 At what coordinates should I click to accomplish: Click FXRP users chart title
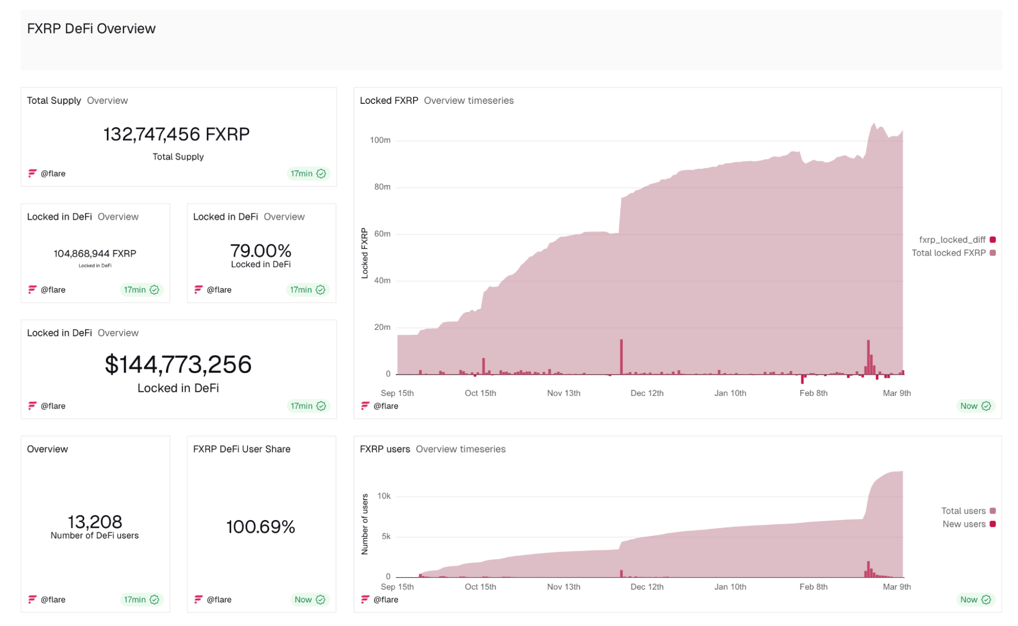[x=384, y=449]
